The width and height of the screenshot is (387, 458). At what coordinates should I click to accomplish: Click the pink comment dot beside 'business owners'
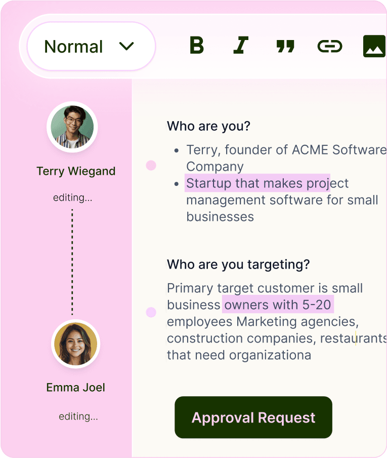(151, 312)
